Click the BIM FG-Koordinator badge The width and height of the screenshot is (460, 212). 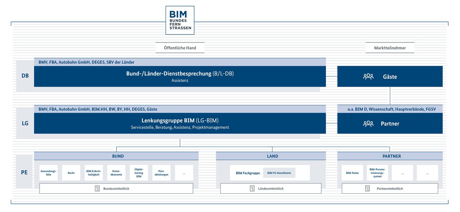279,172
